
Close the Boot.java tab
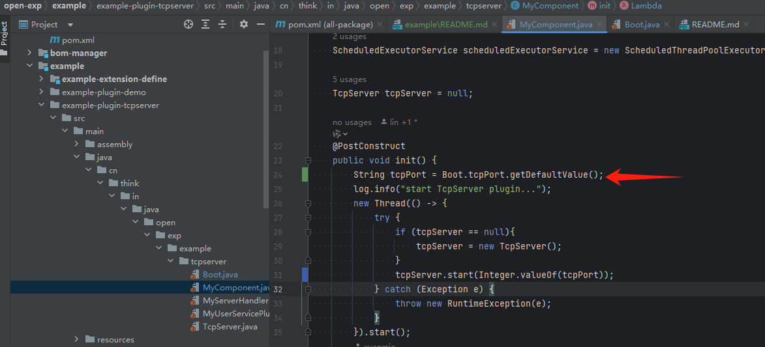point(667,25)
